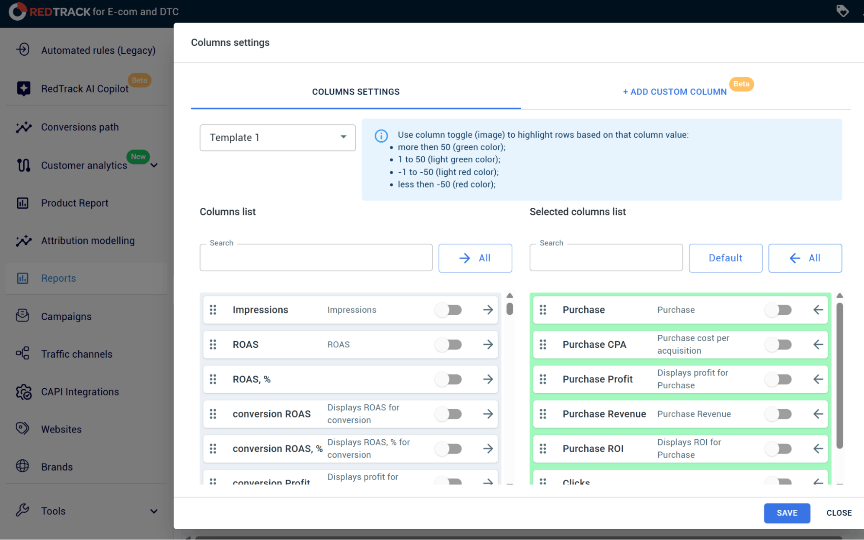Screen dimensions: 864x540
Task: Click the RedTrack logo icon
Action: pyautogui.click(x=17, y=11)
